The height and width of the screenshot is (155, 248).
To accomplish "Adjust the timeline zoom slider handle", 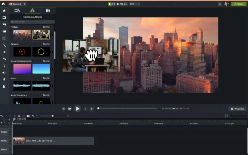I will 53,116.
